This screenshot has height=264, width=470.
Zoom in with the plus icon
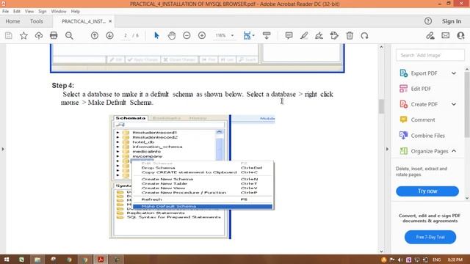click(202, 36)
